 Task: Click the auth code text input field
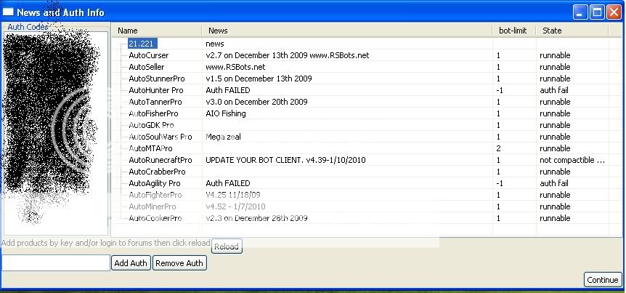[55, 262]
